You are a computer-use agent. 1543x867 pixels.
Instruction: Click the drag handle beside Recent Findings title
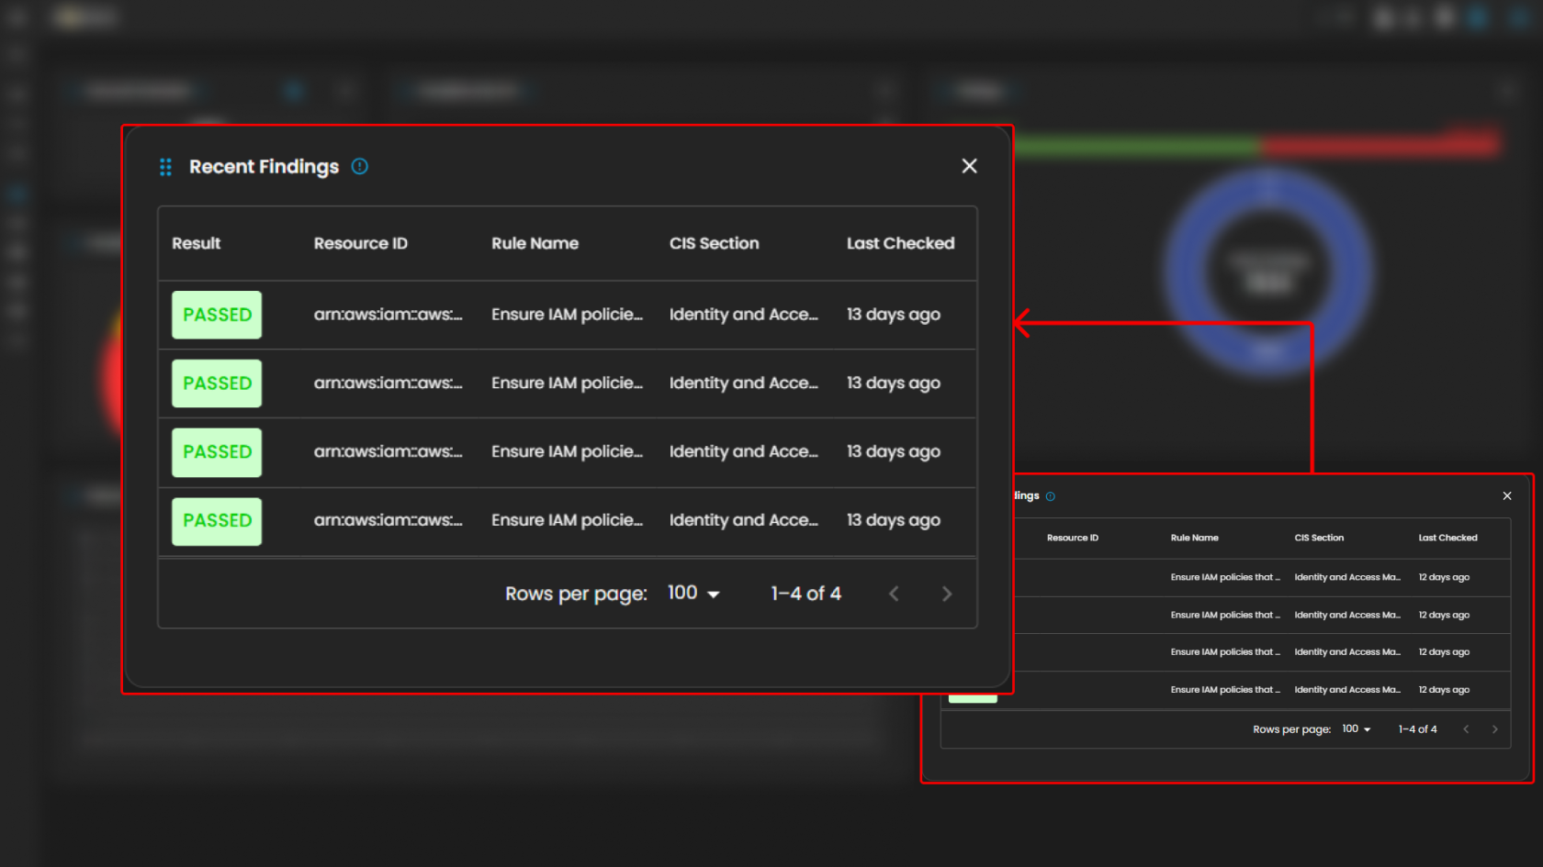[165, 167]
